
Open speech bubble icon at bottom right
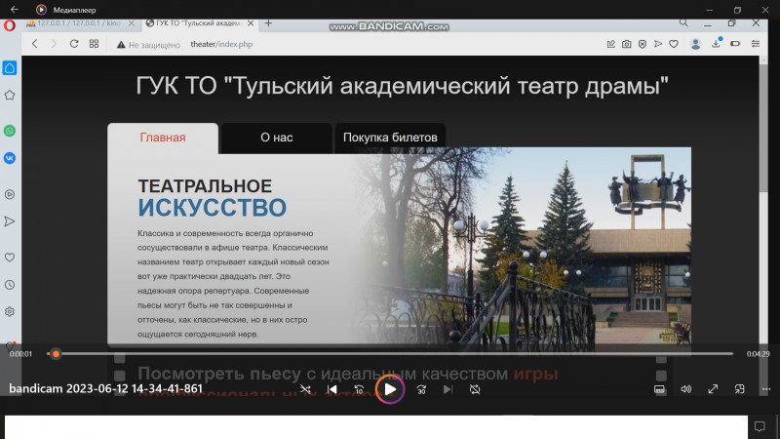(760, 426)
